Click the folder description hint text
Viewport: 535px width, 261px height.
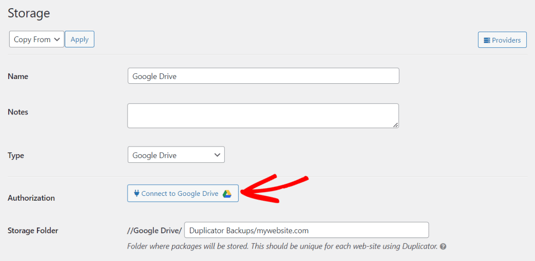tap(282, 246)
